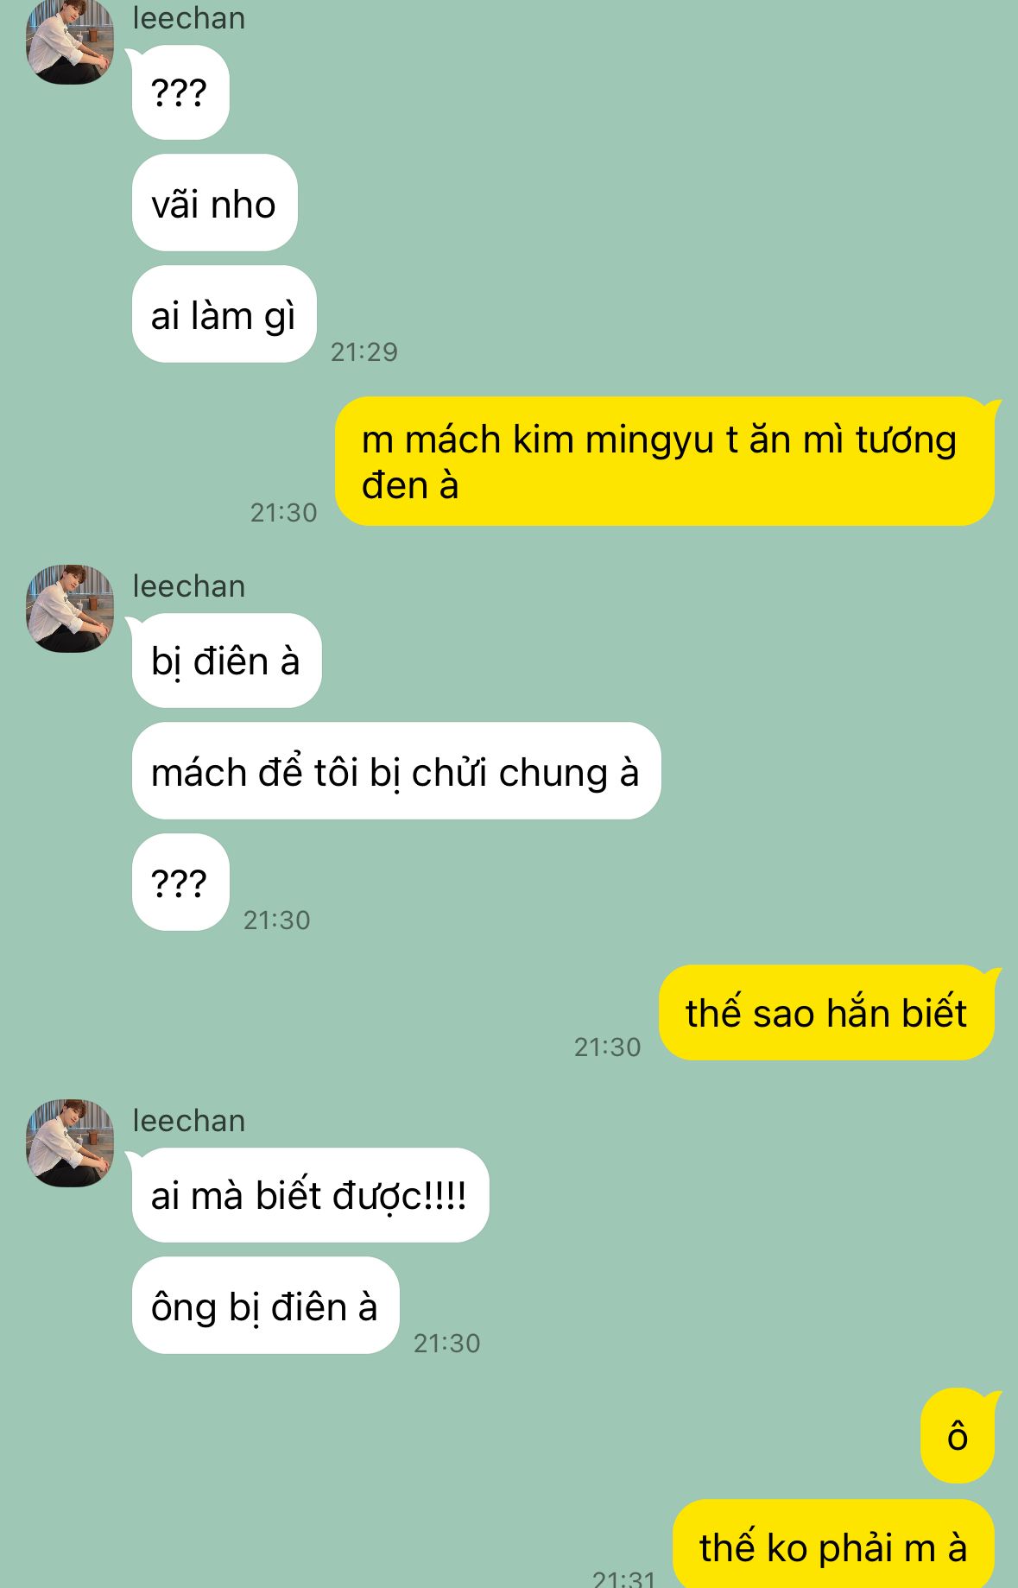Select yellow bubble 'thế ko phải m à'
Viewport: 1018px width, 1588px height.
click(833, 1545)
